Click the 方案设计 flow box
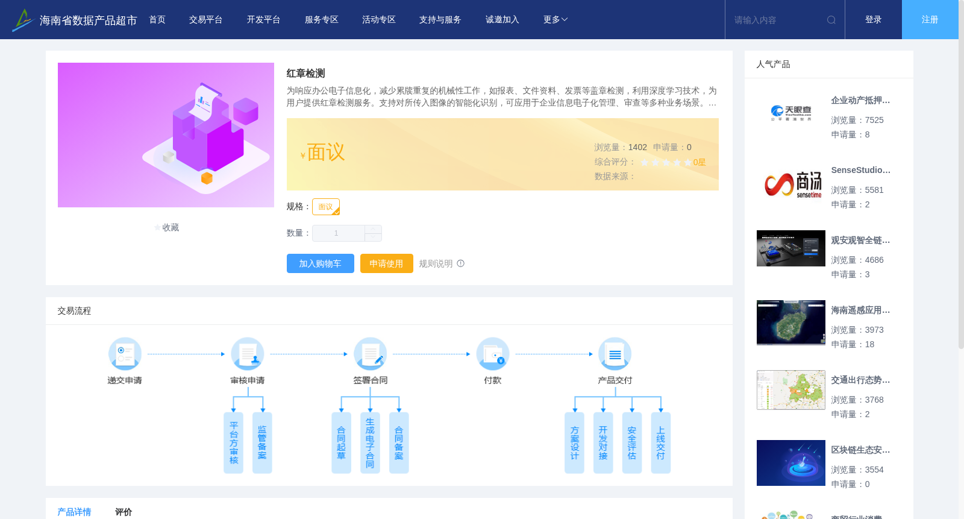This screenshot has width=964, height=519. point(574,443)
